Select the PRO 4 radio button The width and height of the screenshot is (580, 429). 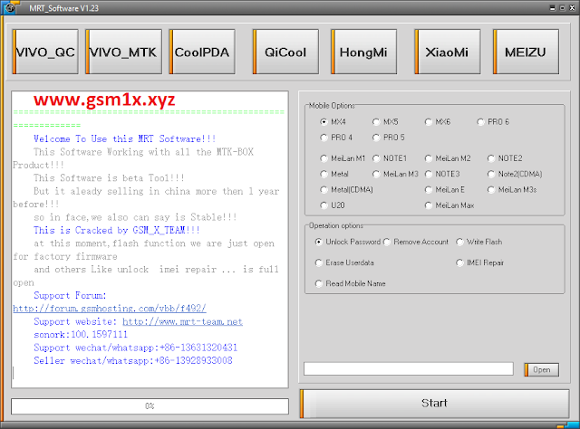pyautogui.click(x=324, y=138)
